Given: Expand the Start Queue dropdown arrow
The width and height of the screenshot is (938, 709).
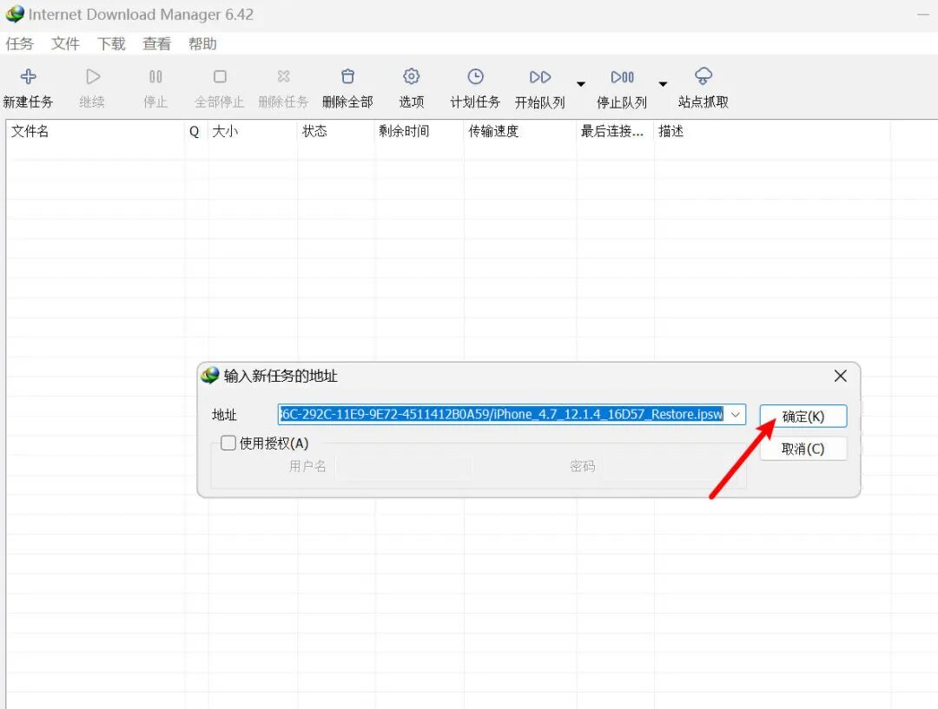Looking at the screenshot, I should (x=581, y=84).
